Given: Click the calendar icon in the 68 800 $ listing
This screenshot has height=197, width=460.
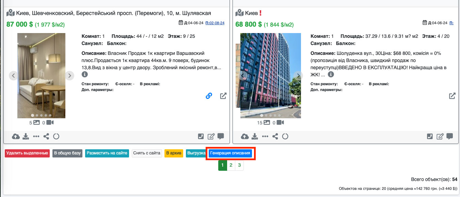Looking at the screenshot, I should [425, 22].
